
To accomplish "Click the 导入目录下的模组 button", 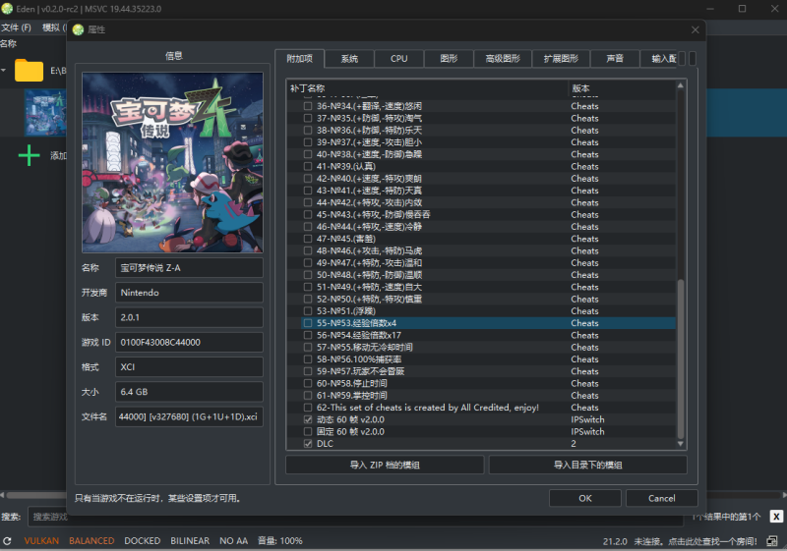I will (x=587, y=465).
